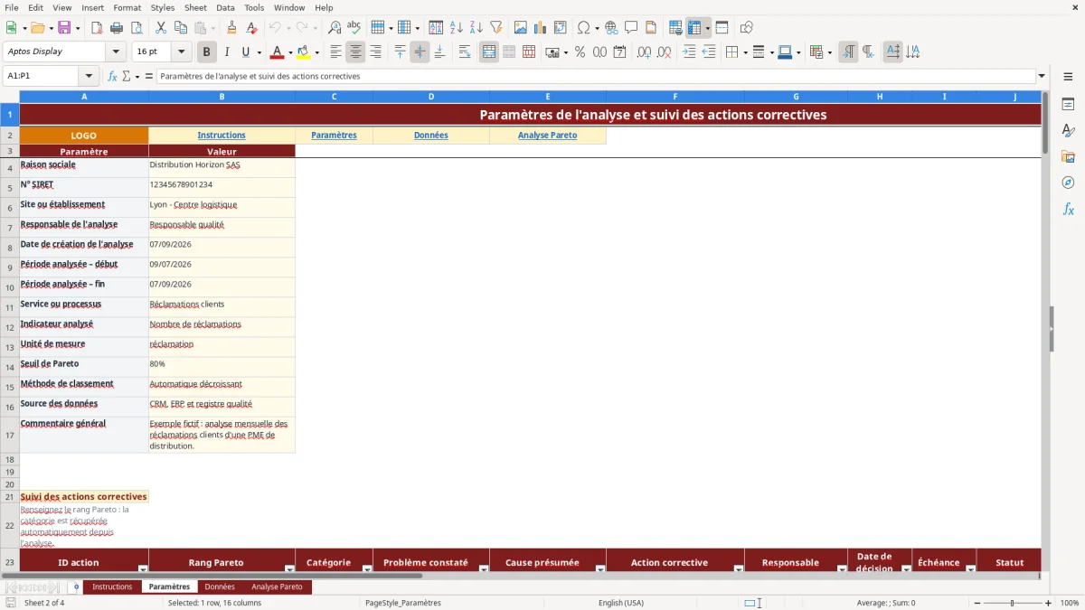
Task: Switch to the Données sheet tab
Action: (x=220, y=587)
